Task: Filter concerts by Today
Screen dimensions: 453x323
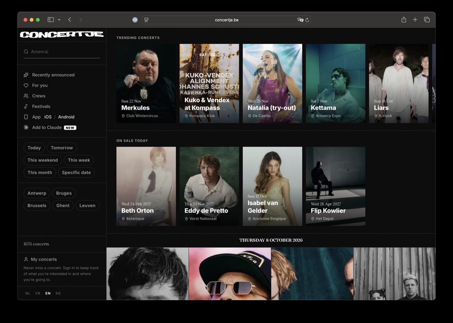Action: pos(34,148)
